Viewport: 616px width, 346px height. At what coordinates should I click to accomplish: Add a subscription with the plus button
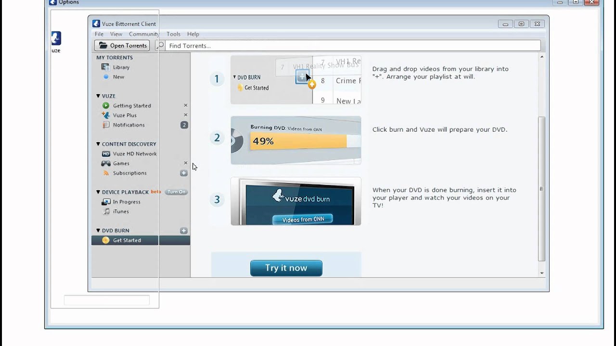[184, 173]
